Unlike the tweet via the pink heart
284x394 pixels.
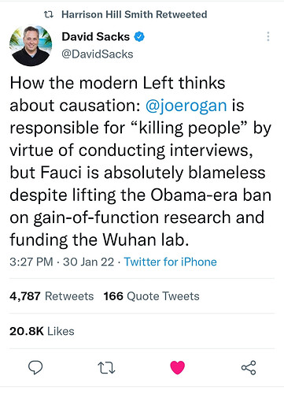pyautogui.click(x=178, y=367)
